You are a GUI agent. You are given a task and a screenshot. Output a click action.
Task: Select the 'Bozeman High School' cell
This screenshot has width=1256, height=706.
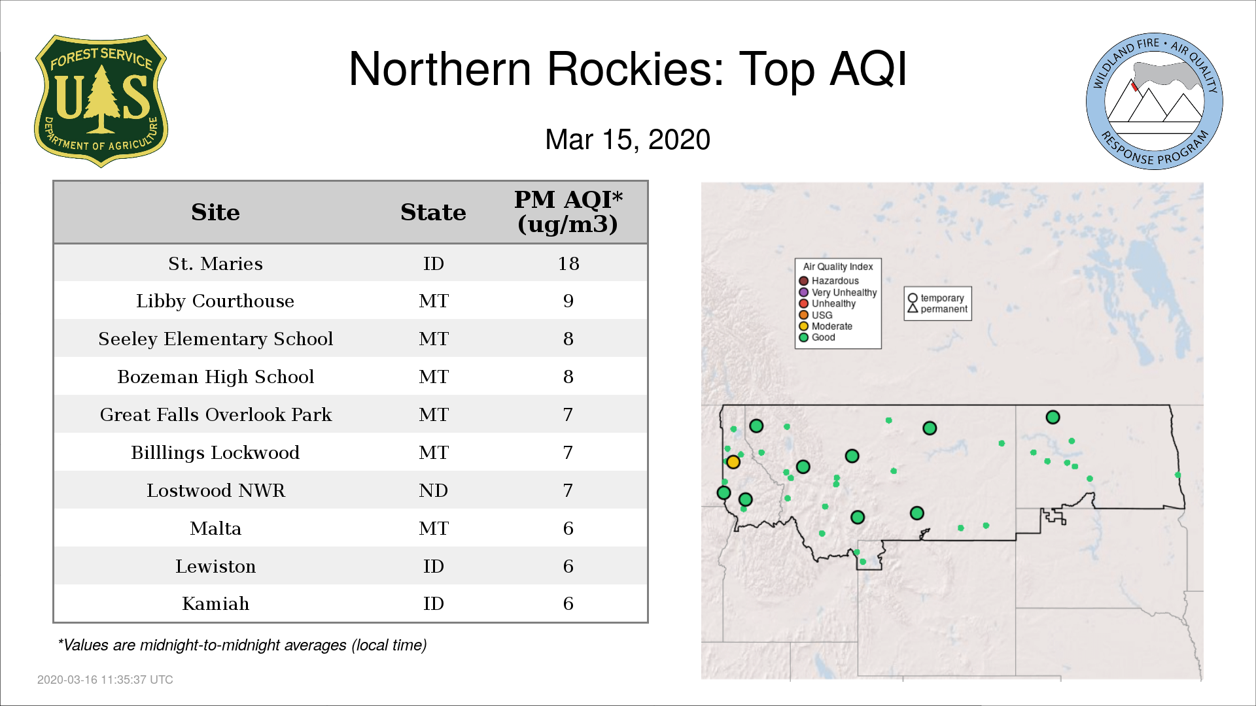(x=215, y=377)
